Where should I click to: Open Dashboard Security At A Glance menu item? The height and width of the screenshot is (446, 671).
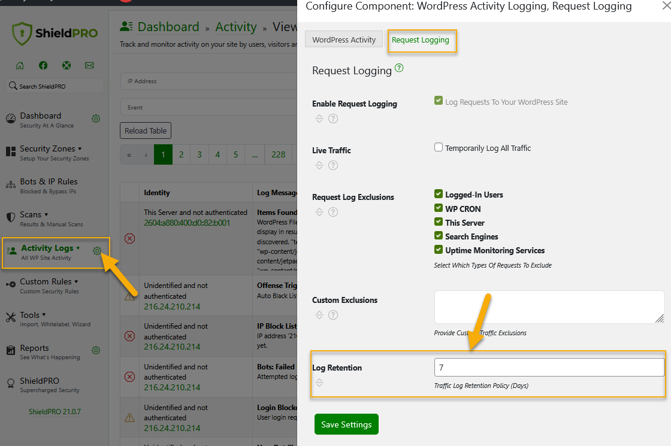47,120
